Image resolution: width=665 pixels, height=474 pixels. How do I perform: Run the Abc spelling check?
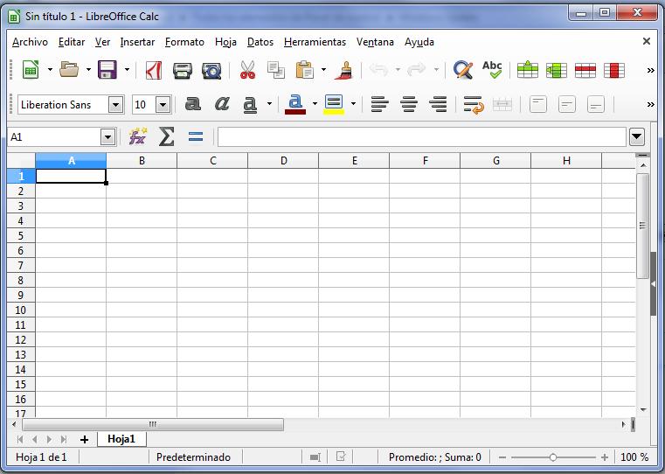[x=492, y=70]
